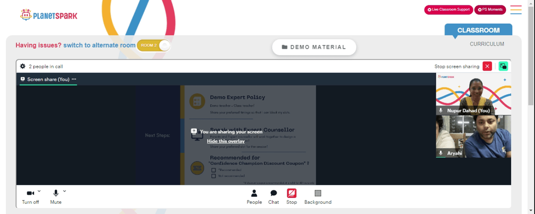Click microphone icon beside Aryahi
Viewport: 535px width, 214px height.
coord(441,153)
